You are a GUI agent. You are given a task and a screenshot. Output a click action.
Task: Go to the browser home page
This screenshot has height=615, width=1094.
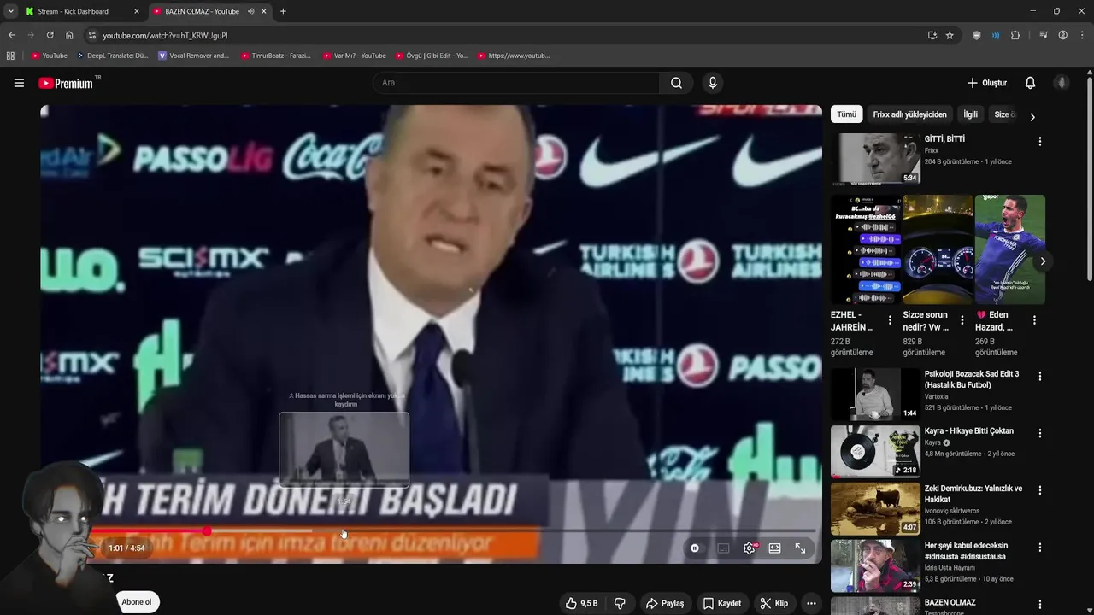tap(69, 35)
